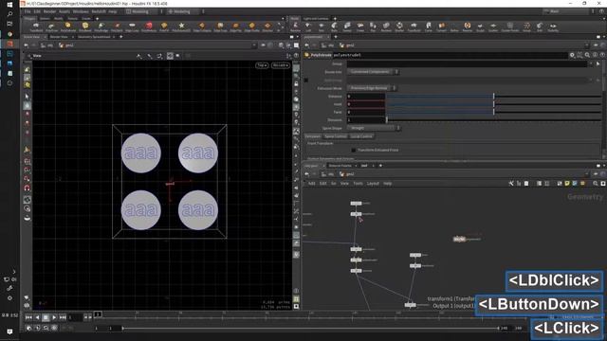Open the Redshift menu

(99, 11)
